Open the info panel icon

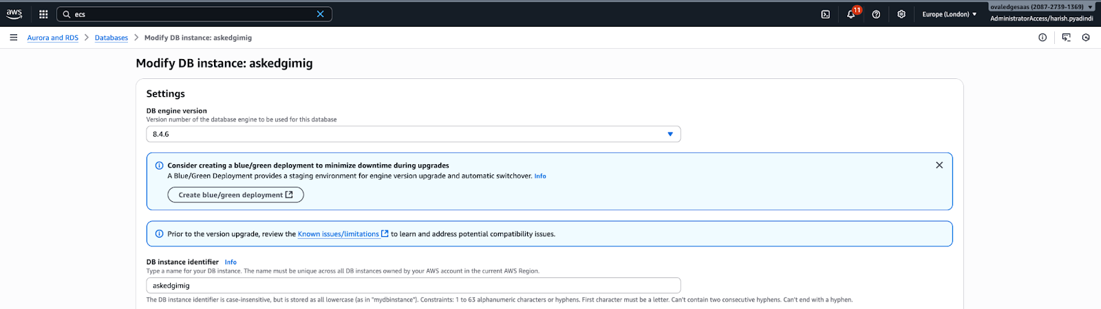(1043, 38)
